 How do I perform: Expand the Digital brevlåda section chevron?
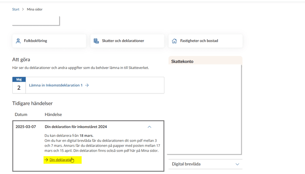point(237,164)
